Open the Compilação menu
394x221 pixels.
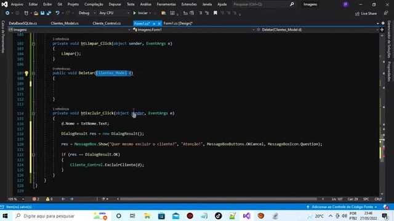[94, 4]
